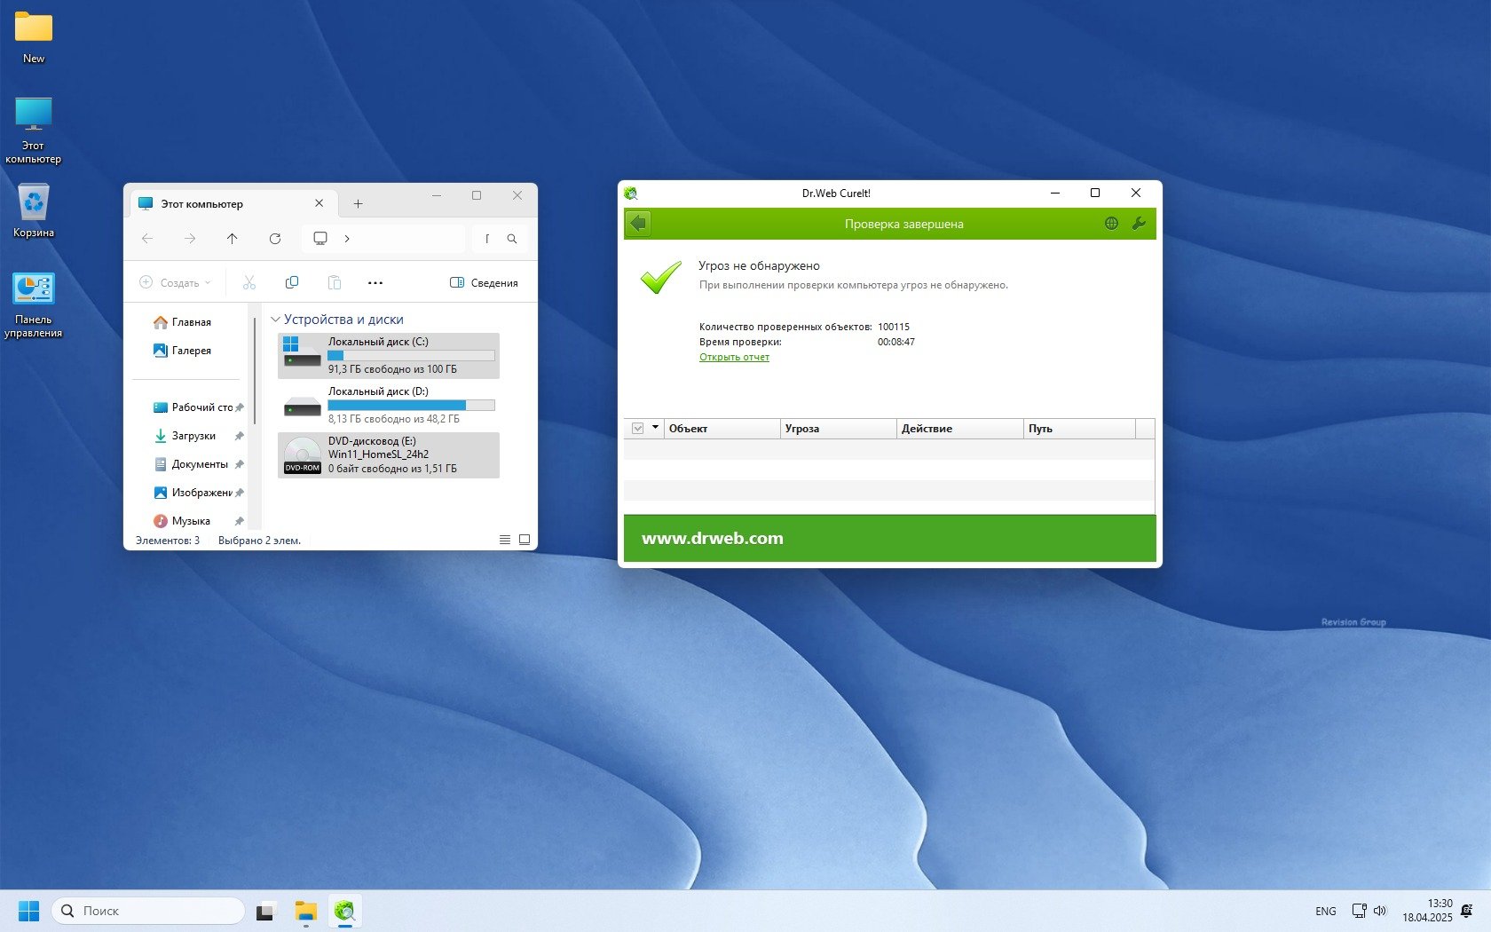Open Dr.Web settings wrench icon
Viewport: 1491px width, 932px height.
point(1139,224)
